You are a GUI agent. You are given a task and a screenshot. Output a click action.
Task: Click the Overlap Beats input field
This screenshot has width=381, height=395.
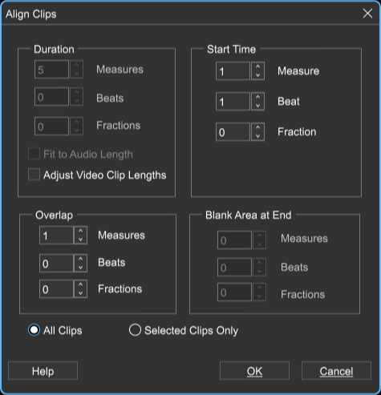(x=56, y=263)
